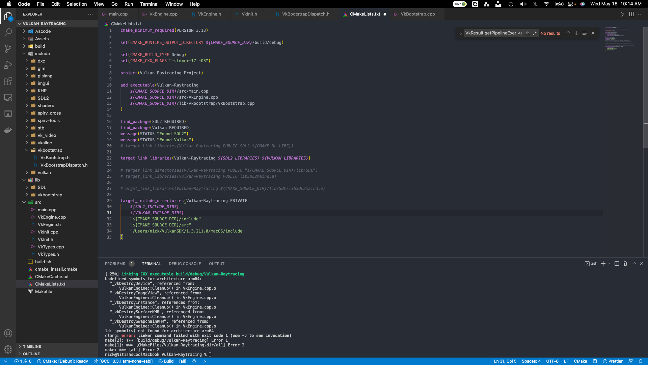Toggle Match Whole Word in find widget
648x365 pixels.
[528, 33]
